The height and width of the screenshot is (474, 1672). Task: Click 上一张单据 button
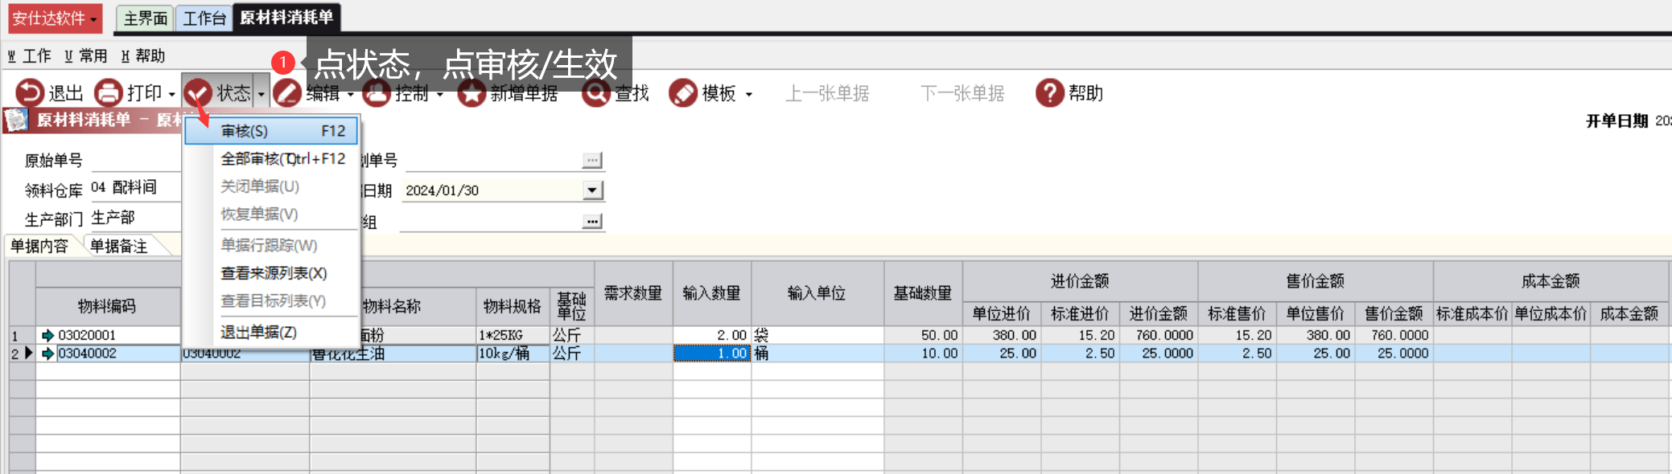827,93
